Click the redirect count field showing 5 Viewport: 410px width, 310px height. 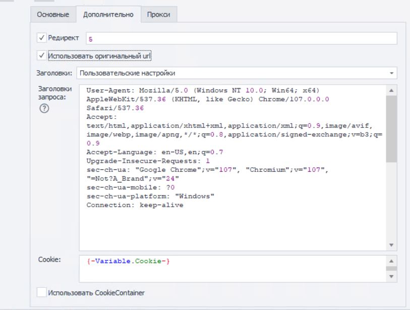(x=241, y=38)
